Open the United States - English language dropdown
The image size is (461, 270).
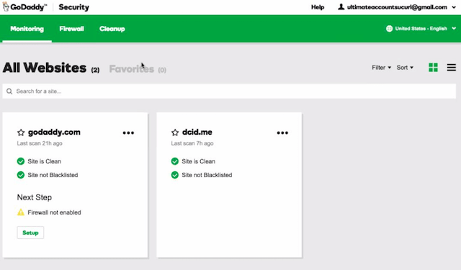coord(421,29)
